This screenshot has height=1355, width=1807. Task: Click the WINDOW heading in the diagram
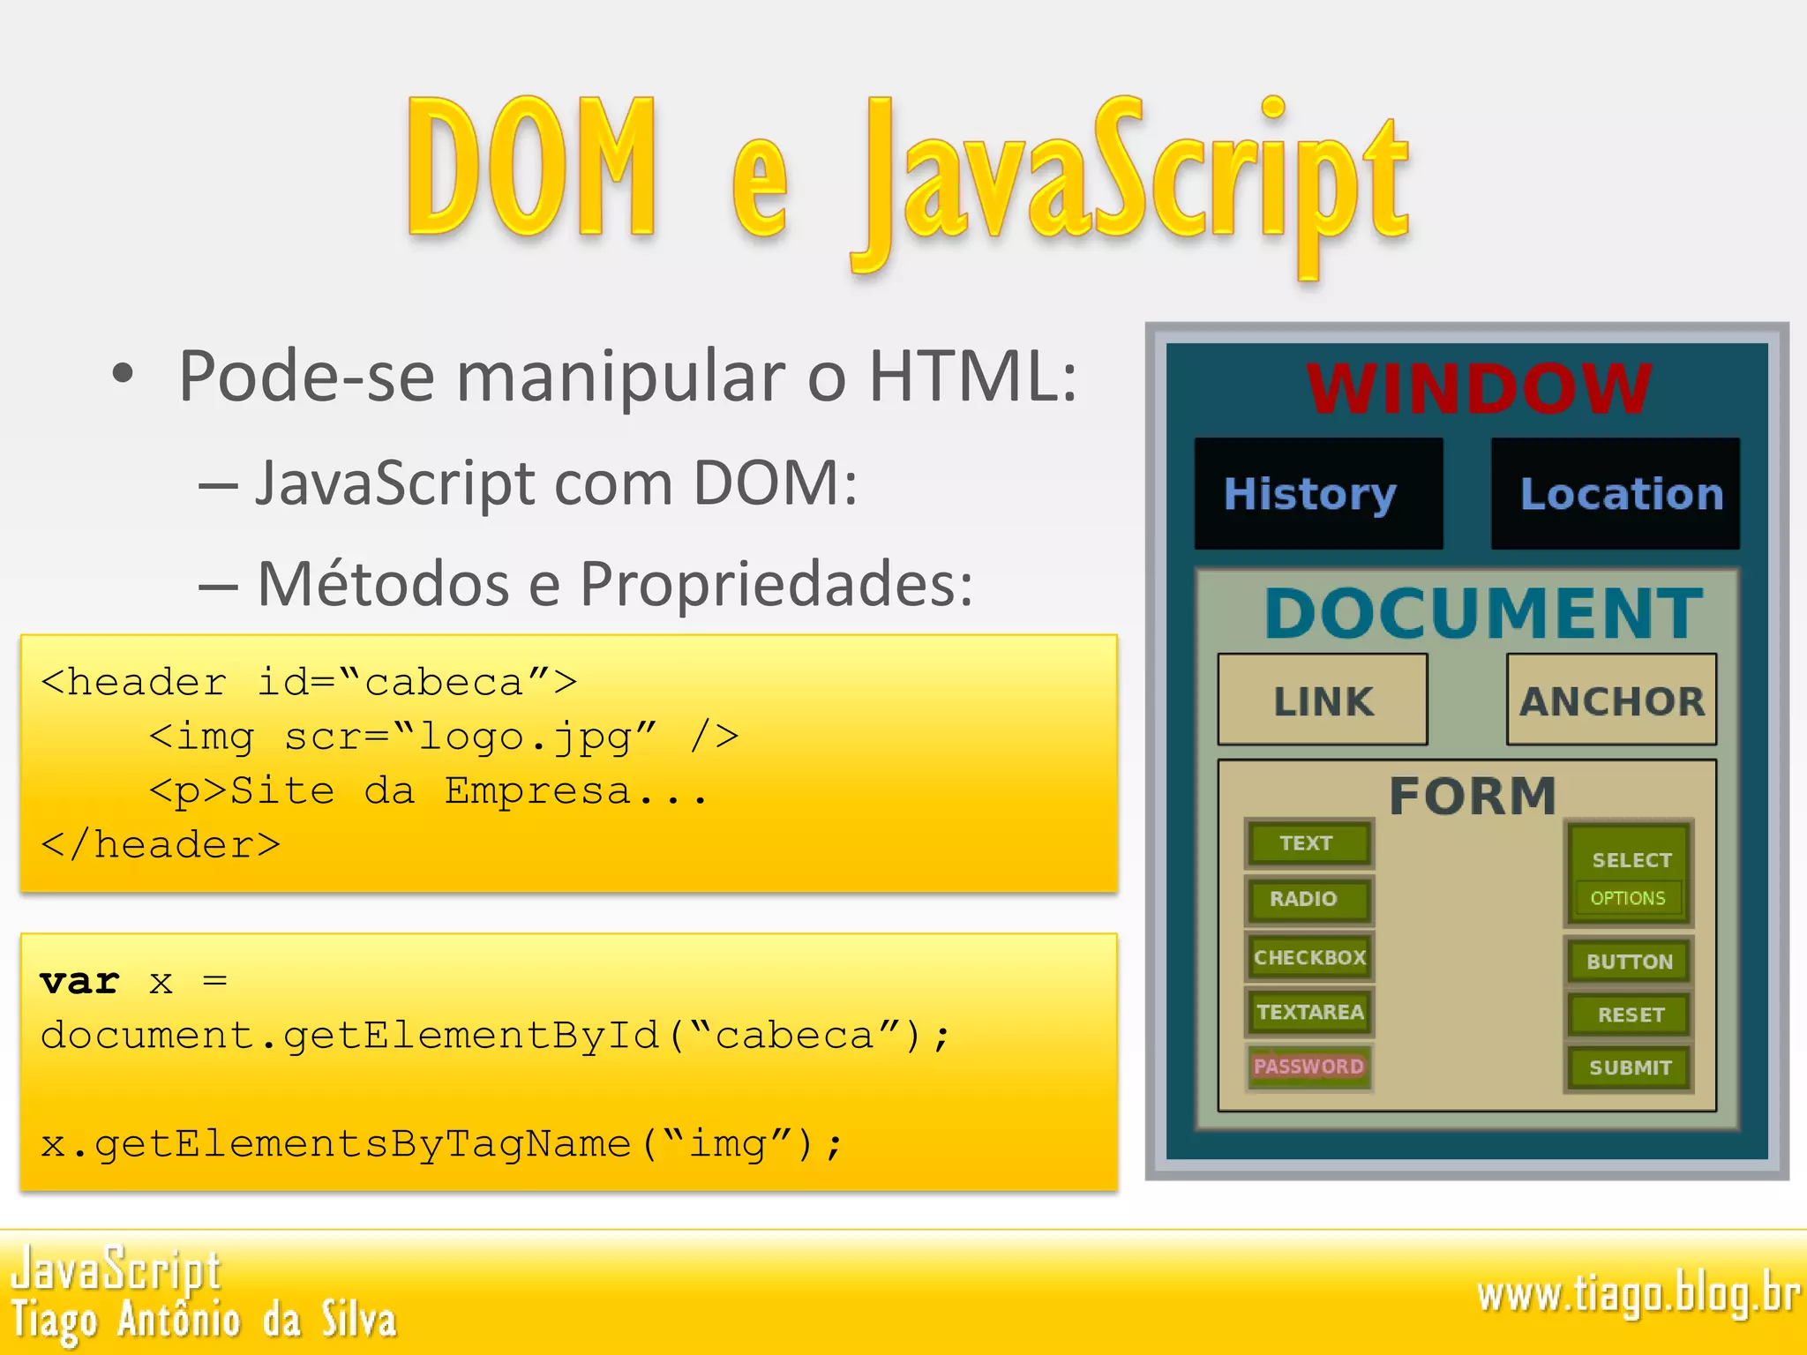[x=1479, y=388]
